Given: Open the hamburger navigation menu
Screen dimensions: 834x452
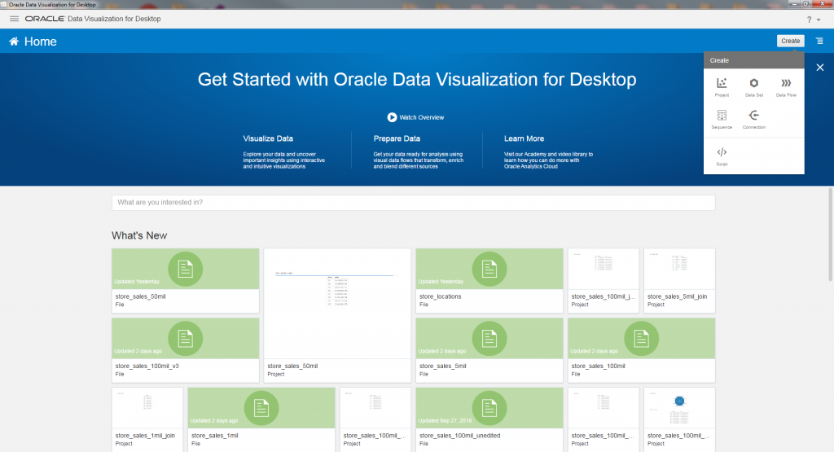Looking at the screenshot, I should [15, 19].
